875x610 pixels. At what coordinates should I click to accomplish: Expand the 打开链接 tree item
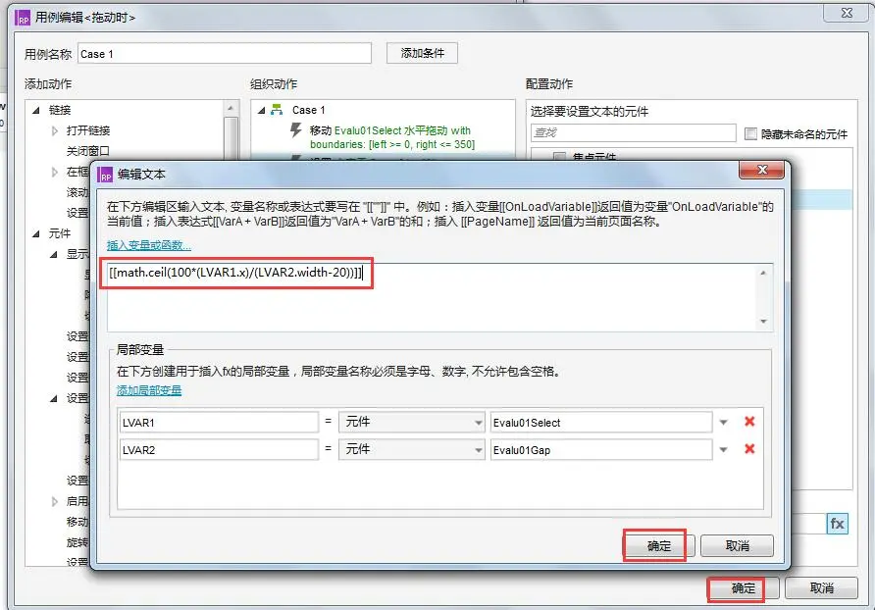point(55,130)
